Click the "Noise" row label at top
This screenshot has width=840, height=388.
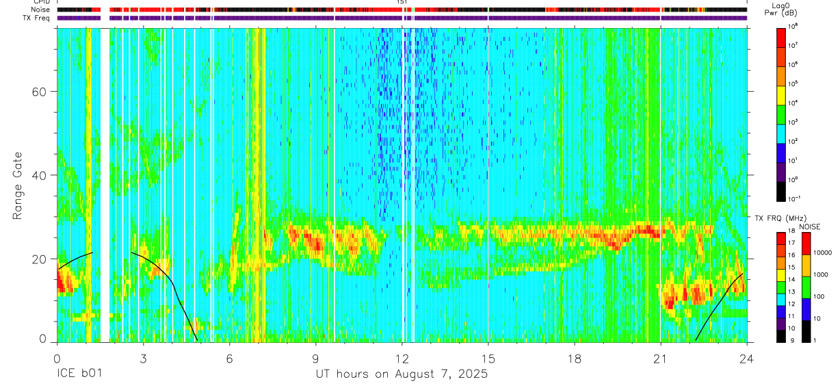tap(41, 10)
